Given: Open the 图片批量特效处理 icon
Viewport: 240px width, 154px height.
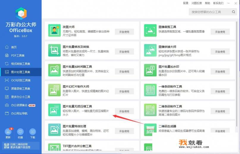Looking at the screenshot, I should [x=54, y=130].
